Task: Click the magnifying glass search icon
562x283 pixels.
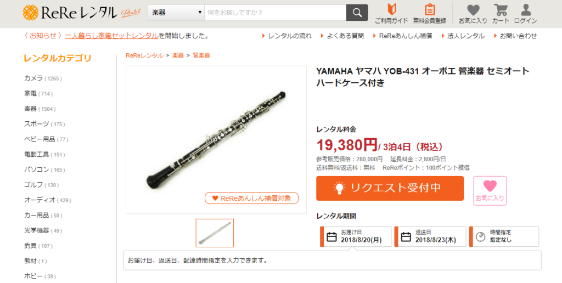Action: point(357,13)
